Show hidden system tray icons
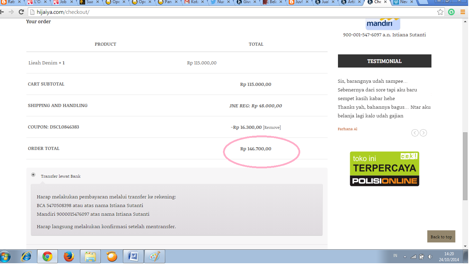Image resolution: width=473 pixels, height=266 pixels. [405, 257]
